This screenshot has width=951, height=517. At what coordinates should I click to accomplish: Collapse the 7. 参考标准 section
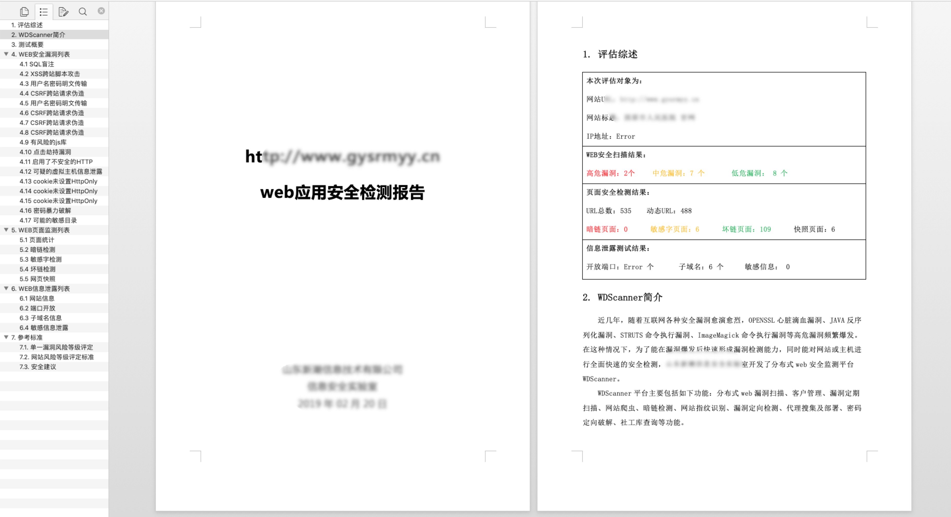6,337
